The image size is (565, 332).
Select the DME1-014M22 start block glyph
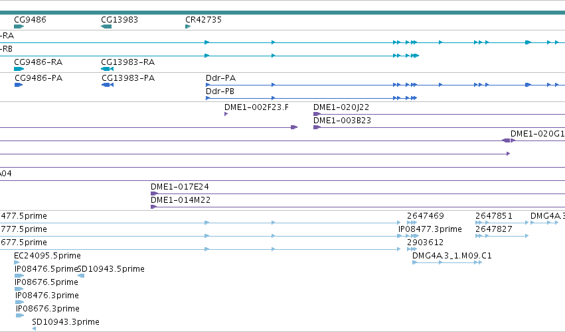pyautogui.click(x=153, y=207)
